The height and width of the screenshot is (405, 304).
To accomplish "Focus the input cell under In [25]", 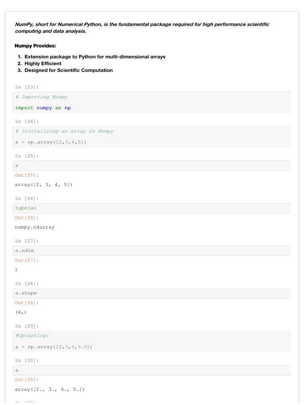I will pos(152,166).
